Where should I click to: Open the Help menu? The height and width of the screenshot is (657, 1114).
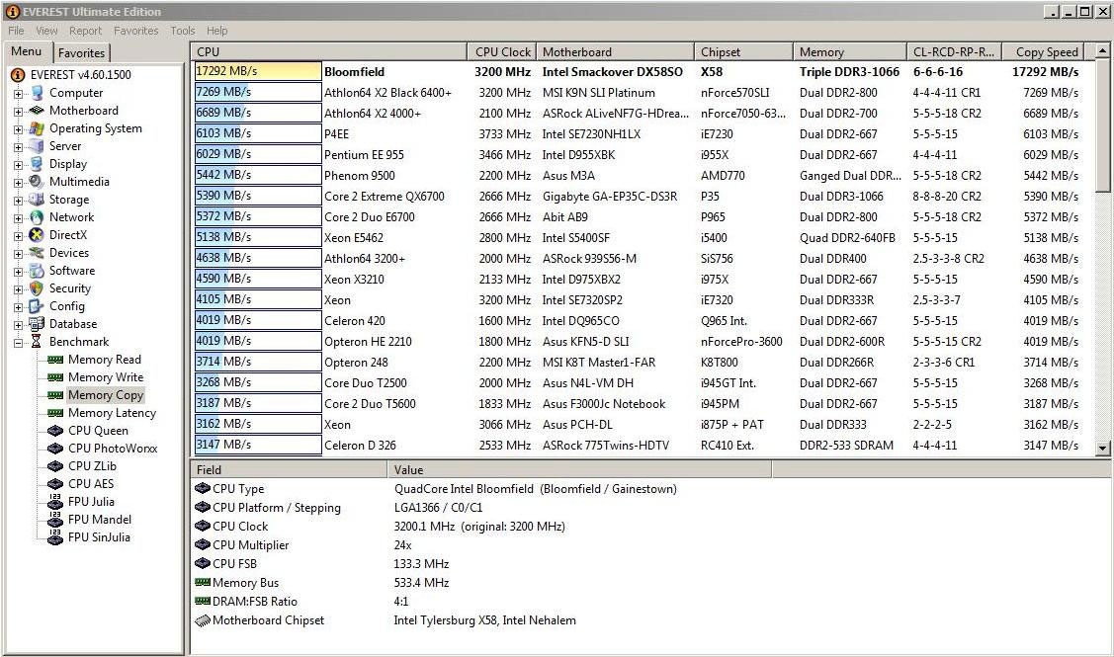(216, 31)
